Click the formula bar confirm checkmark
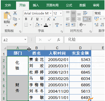The height and width of the screenshot is (101, 105). tap(49, 40)
